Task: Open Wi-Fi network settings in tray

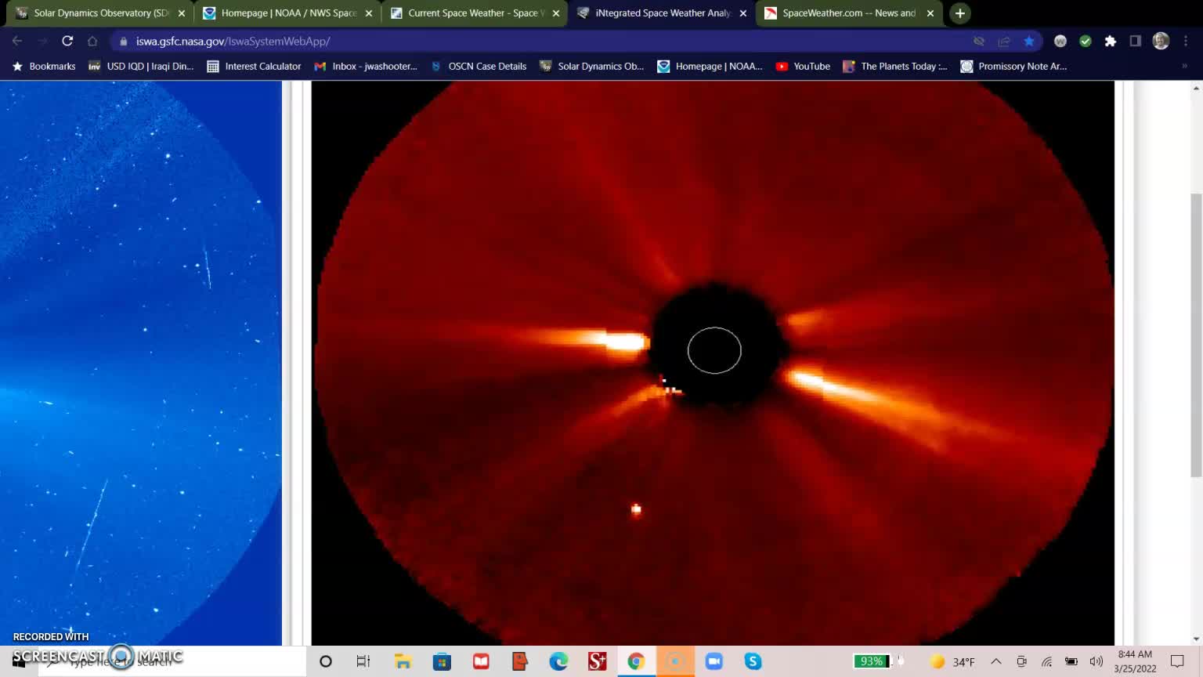Action: tap(1046, 662)
